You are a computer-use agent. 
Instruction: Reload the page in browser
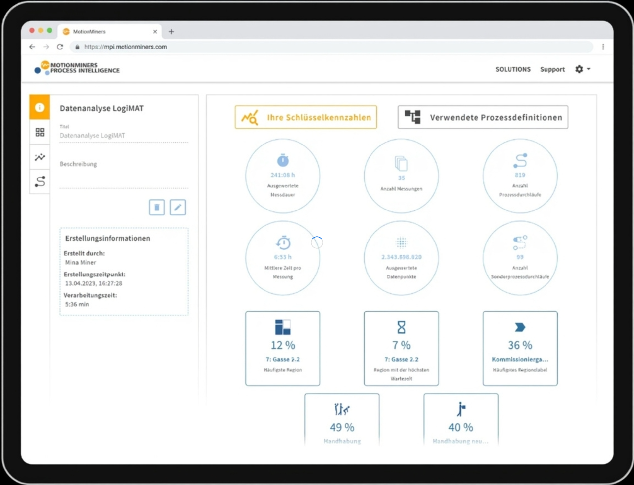pyautogui.click(x=60, y=47)
